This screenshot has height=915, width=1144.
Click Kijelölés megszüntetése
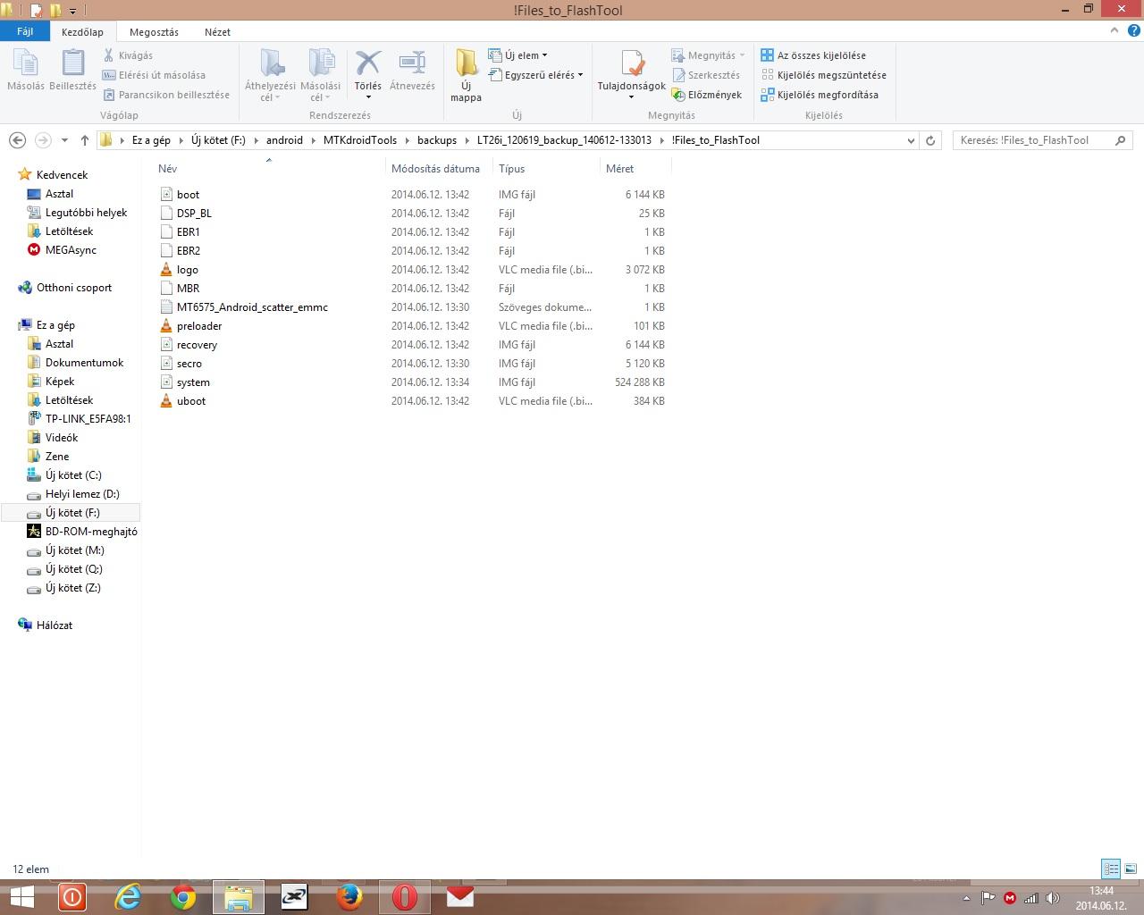(824, 75)
